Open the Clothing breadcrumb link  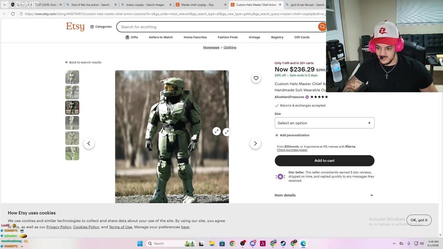tap(230, 47)
